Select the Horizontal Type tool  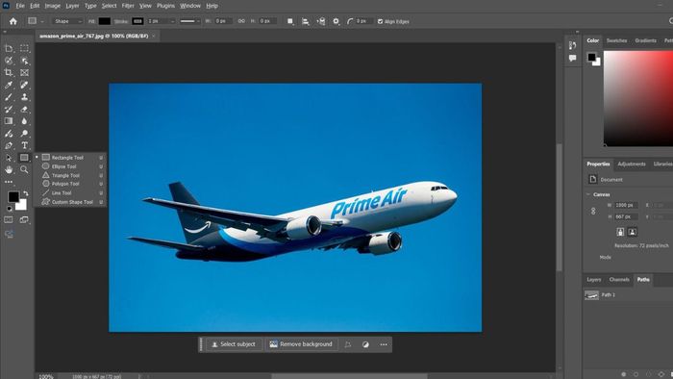pos(24,145)
